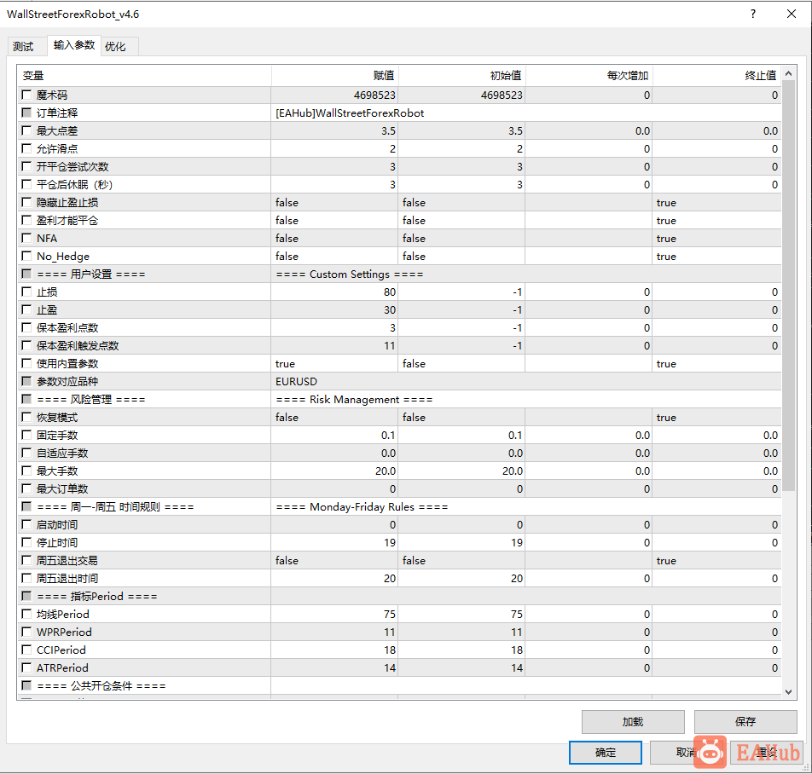Tick the 止盈 checkbox
Viewport: 812px width, 774px height.
(x=26, y=309)
